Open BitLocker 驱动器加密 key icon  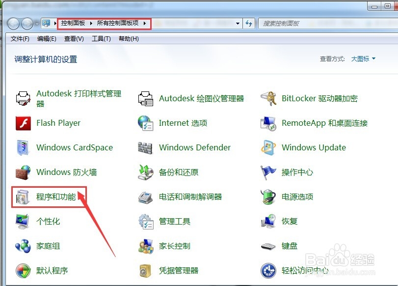pos(268,98)
